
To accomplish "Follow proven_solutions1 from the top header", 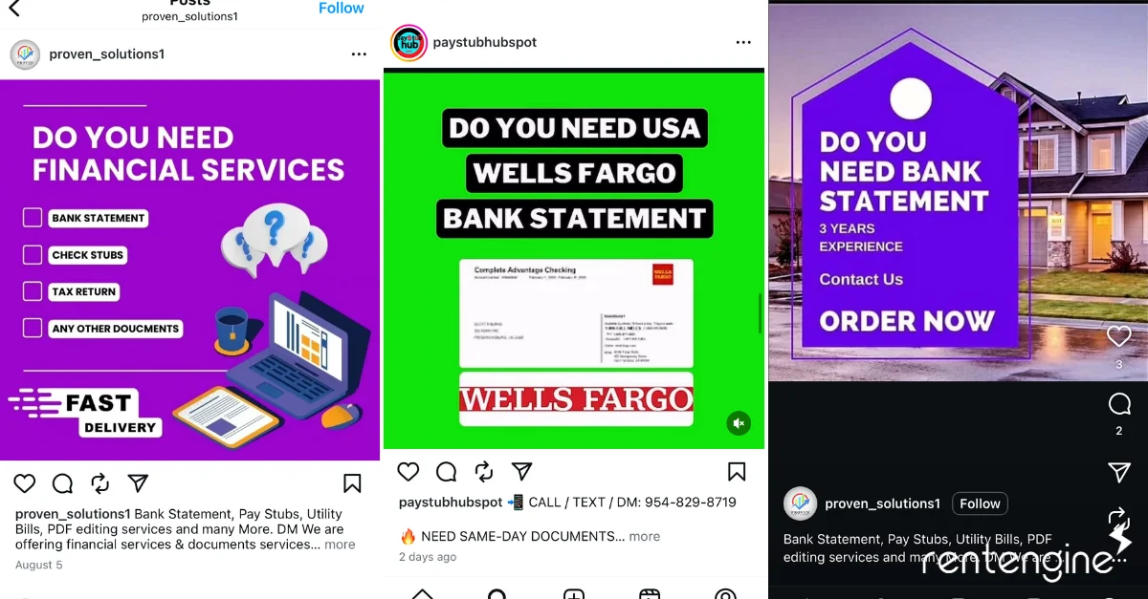I will coord(342,9).
